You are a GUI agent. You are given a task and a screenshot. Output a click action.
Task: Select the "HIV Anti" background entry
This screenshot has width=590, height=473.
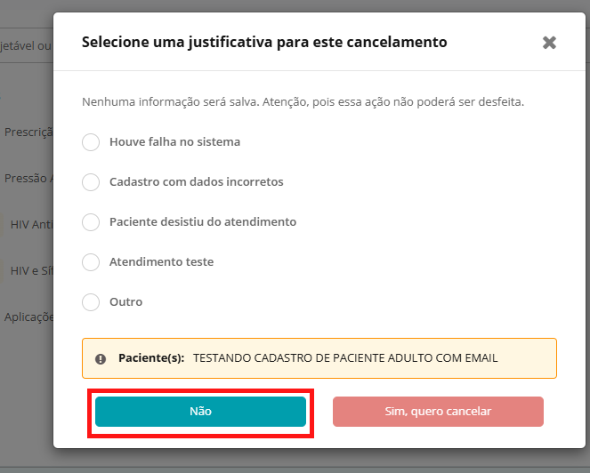[x=31, y=224]
